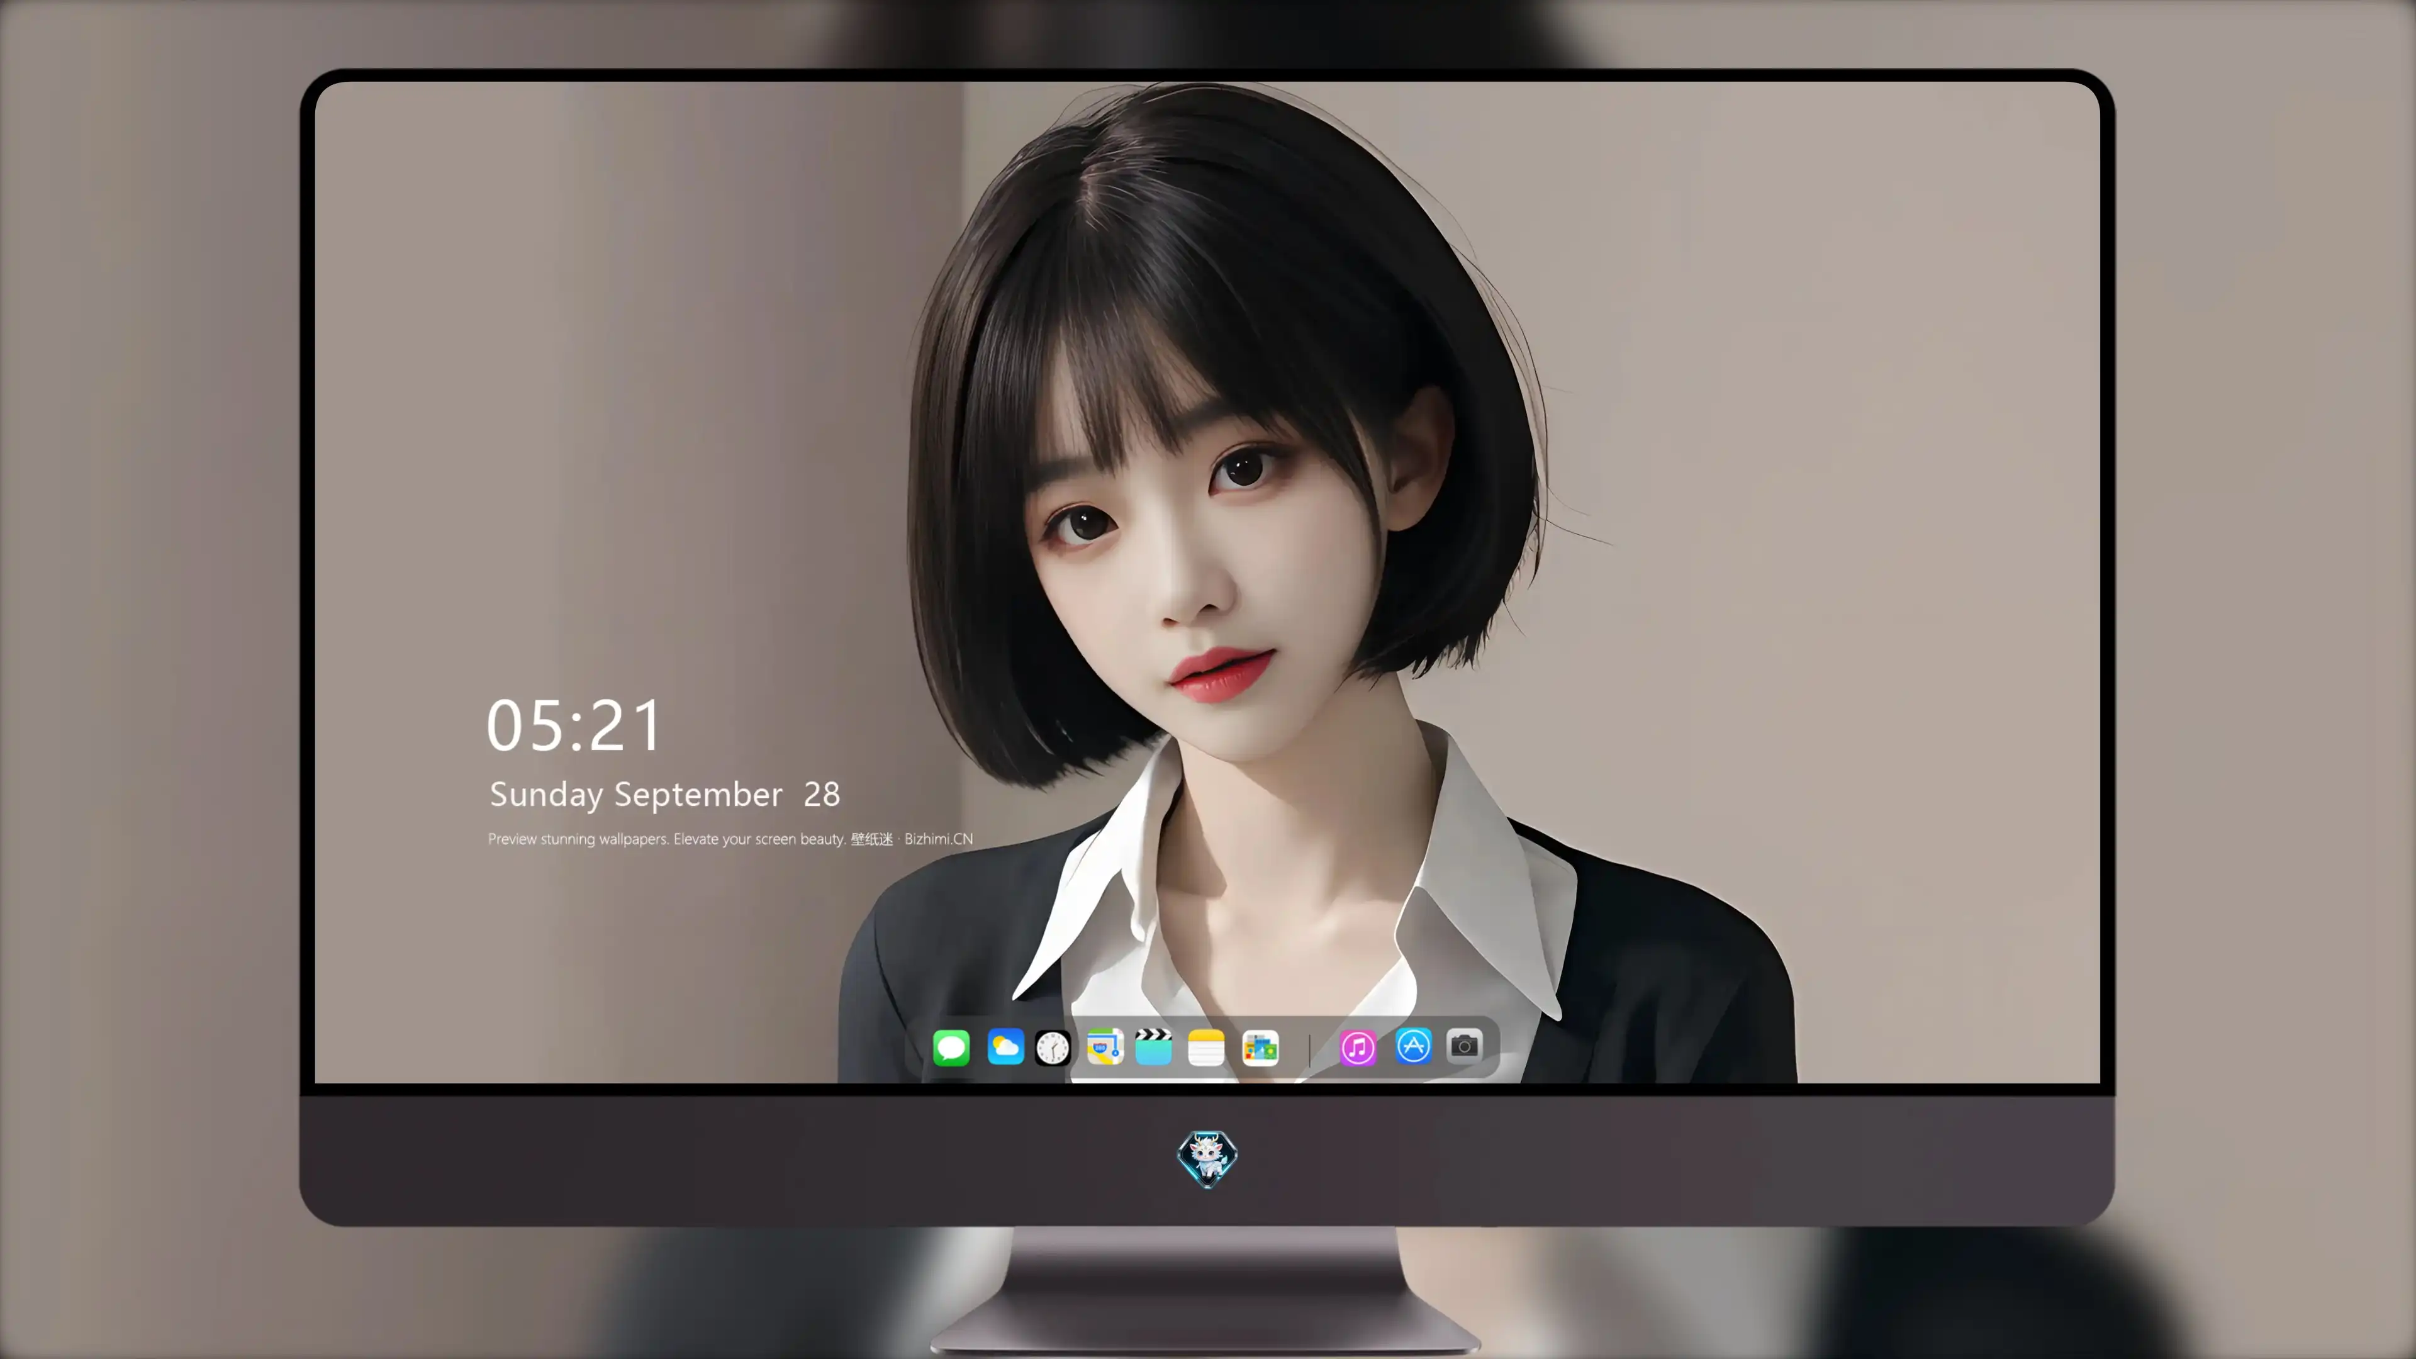Open the yellow Notes app
The width and height of the screenshot is (2416, 1359).
(x=1206, y=1047)
